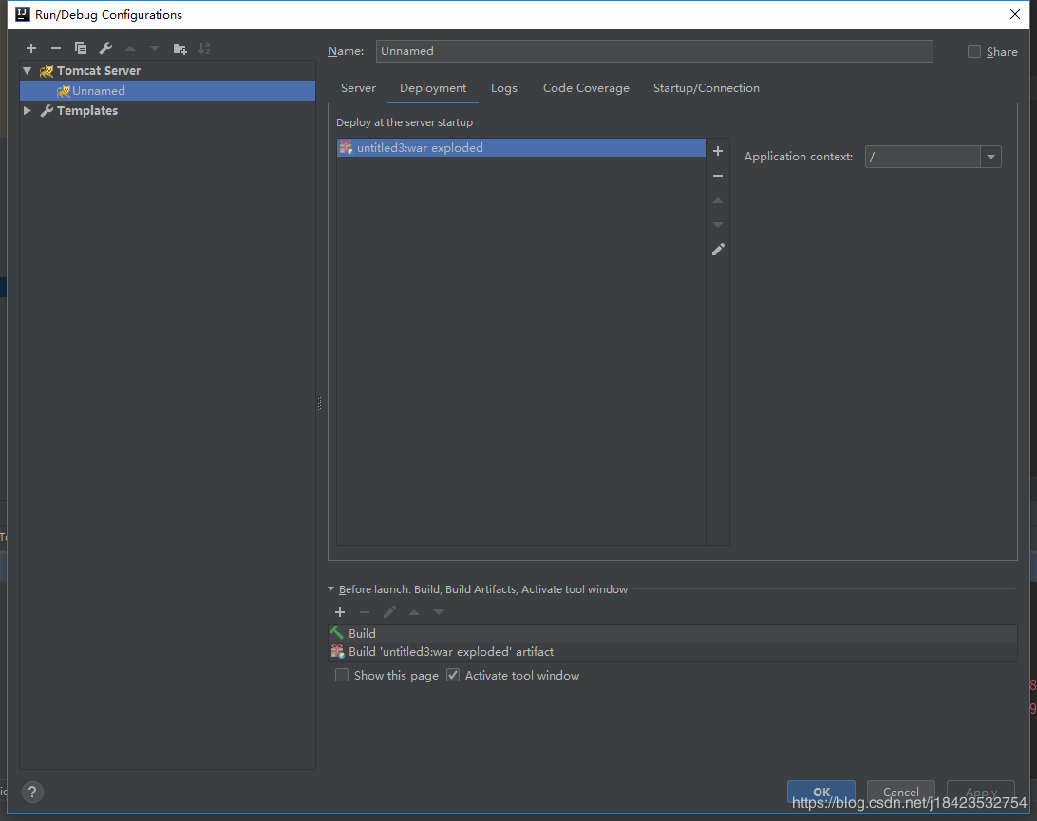
Task: Uncheck Activate tool window checkbox
Action: pos(453,676)
